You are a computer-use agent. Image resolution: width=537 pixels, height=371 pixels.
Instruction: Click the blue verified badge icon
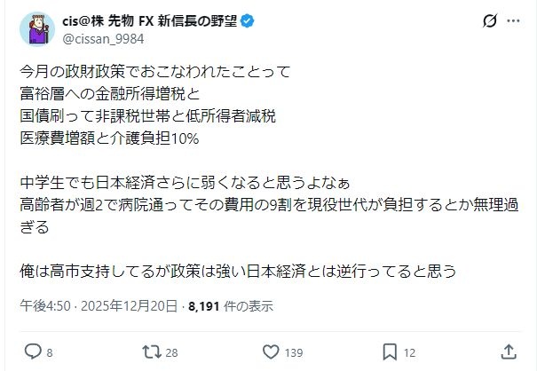point(248,20)
